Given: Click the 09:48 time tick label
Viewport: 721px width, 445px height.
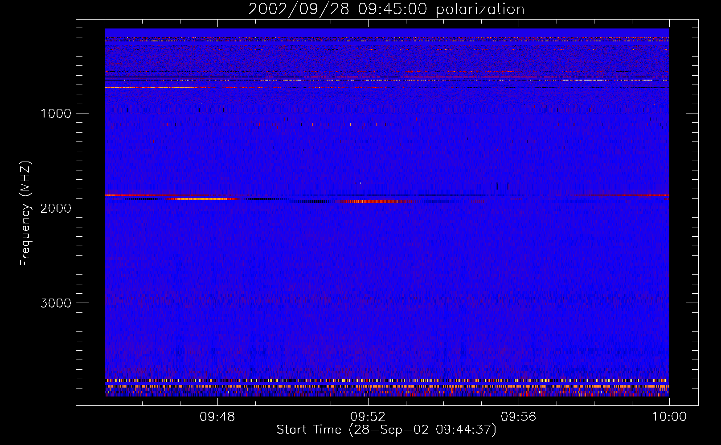Looking at the screenshot, I should (217, 417).
